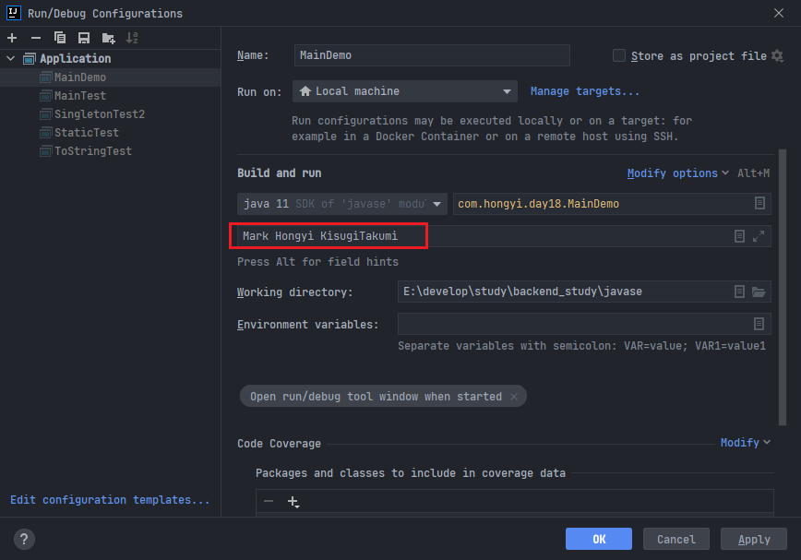Click the Copy Configuration toolbar icon
This screenshot has height=560, width=801.
[60, 38]
